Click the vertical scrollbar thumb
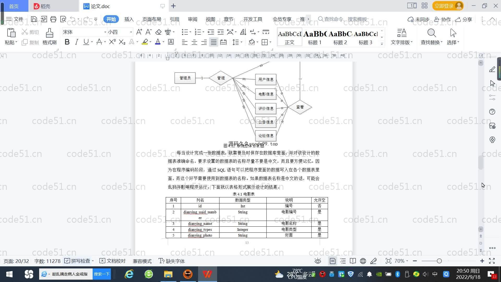This screenshot has width=501, height=282. point(481,162)
